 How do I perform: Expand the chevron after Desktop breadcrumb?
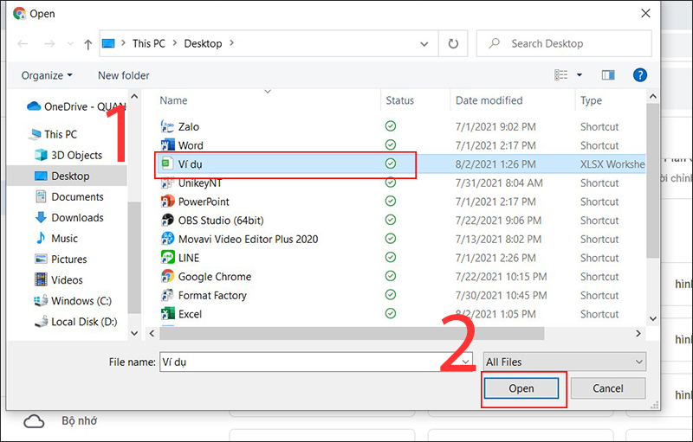point(231,43)
